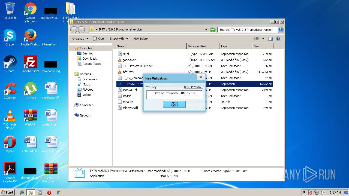Screen dimensions: 349x196
Task: Launch WinRAR desktop shortcut
Action: (30, 118)
